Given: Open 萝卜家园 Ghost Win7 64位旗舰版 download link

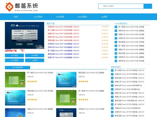Looking at the screenshot, I should pos(64,50).
